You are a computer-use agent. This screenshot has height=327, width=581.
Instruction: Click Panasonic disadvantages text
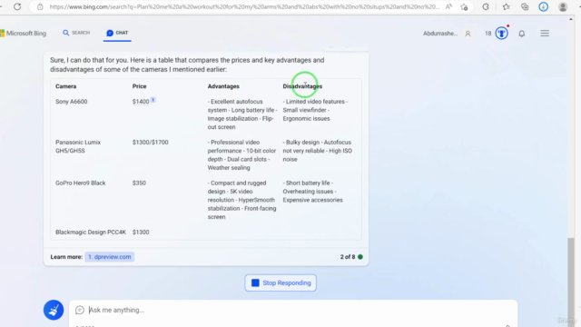tap(318, 151)
